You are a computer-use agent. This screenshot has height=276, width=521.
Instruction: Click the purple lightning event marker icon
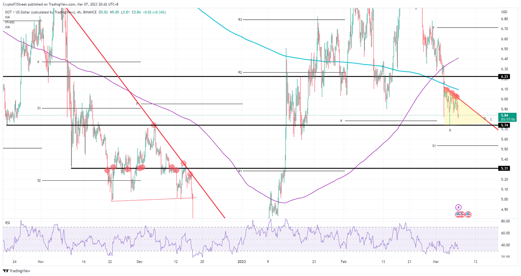coord(459,207)
